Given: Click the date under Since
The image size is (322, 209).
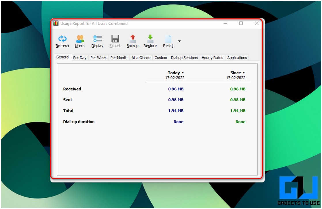Looking at the screenshot, I should click(236, 78).
